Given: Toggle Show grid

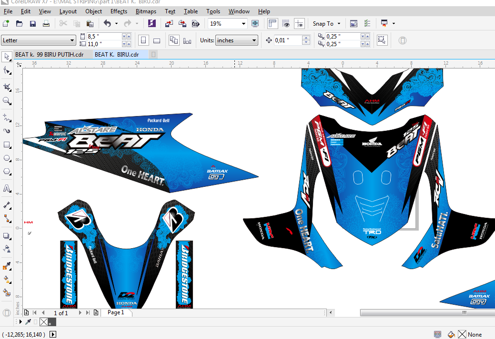Looking at the screenshot, I should click(286, 24).
